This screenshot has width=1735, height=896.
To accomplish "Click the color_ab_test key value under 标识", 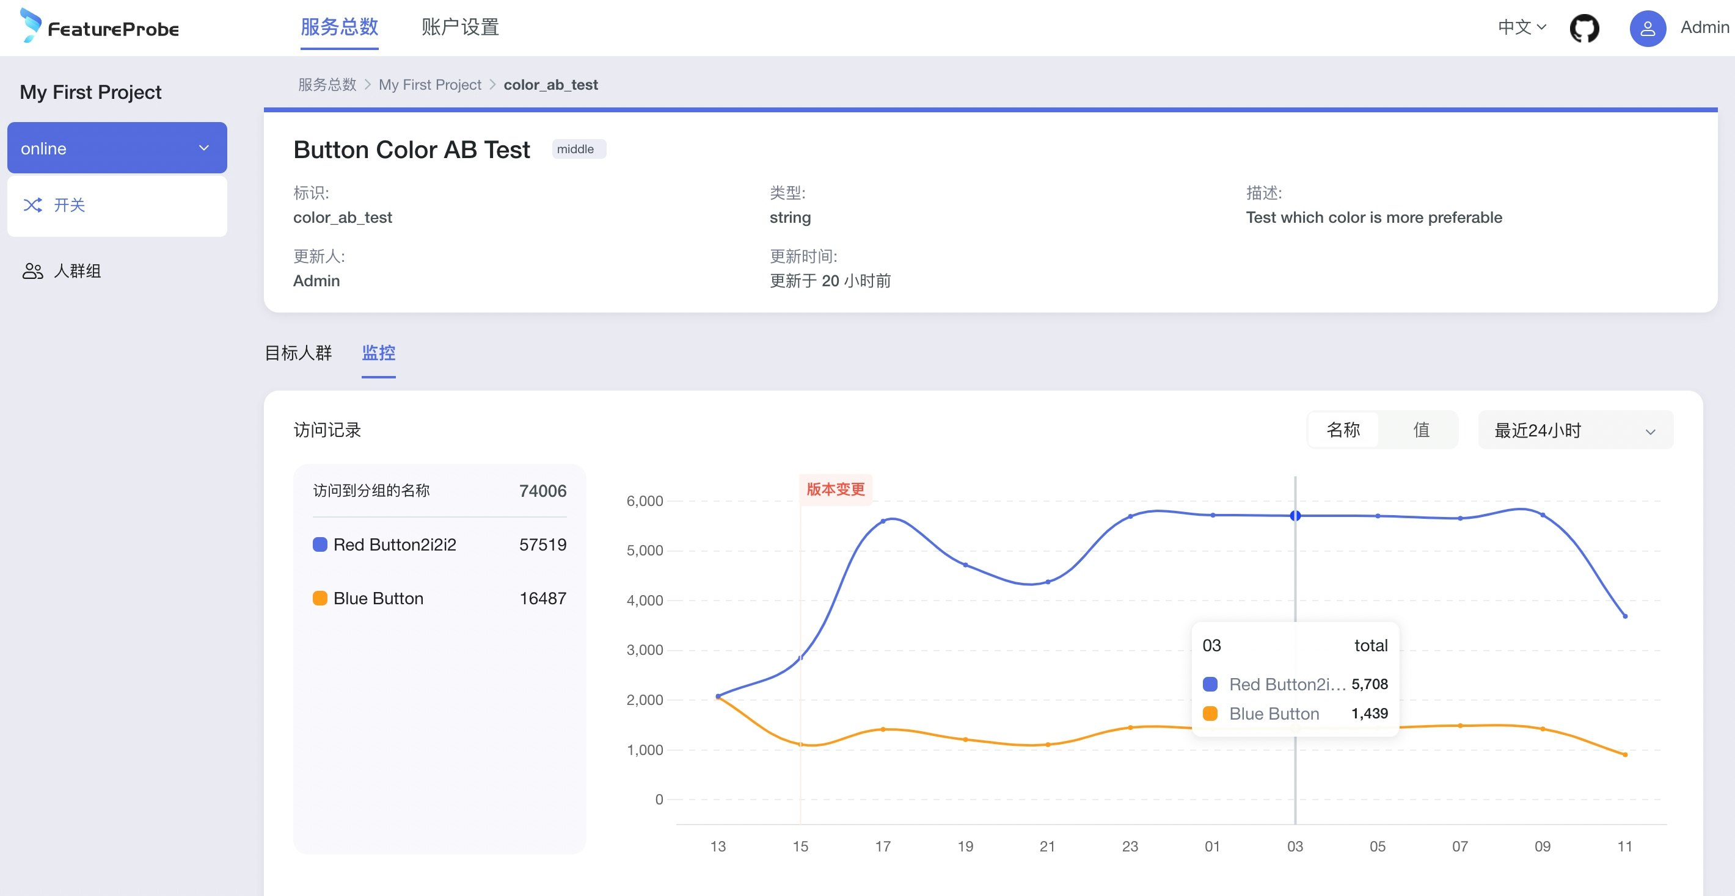I will (343, 218).
